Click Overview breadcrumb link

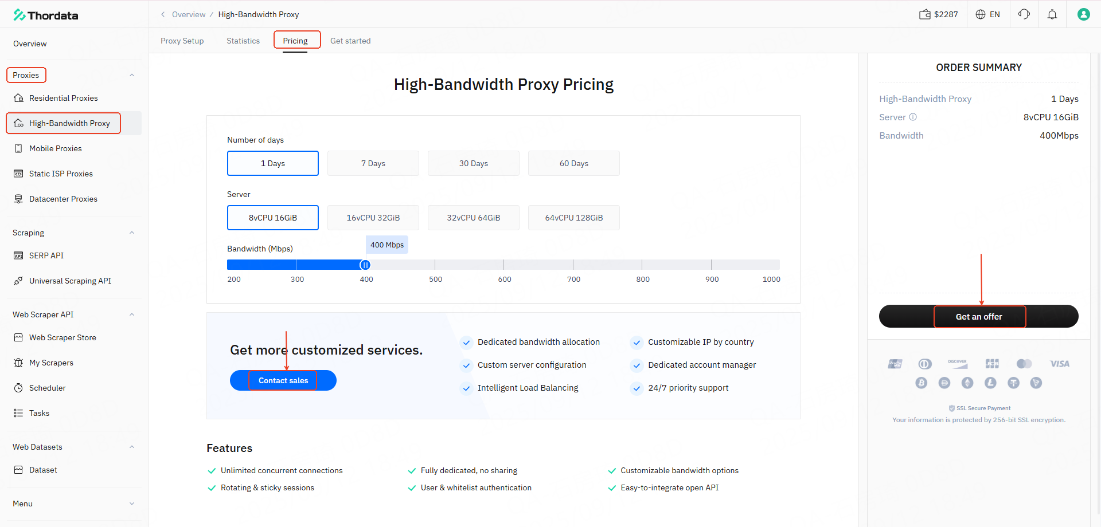(189, 14)
